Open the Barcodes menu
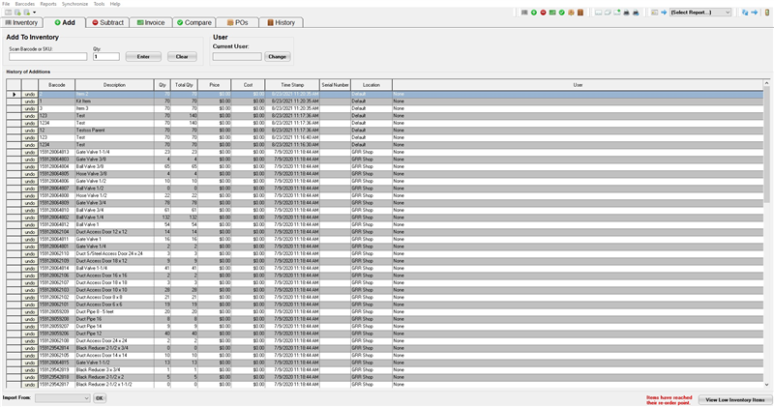The height and width of the screenshot is (407, 774). [x=25, y=4]
